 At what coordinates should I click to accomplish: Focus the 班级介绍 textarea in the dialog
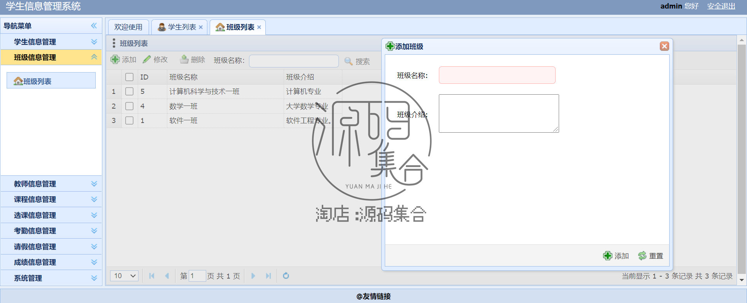pos(499,113)
